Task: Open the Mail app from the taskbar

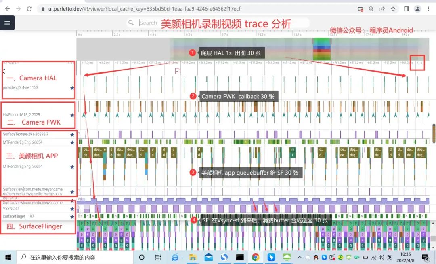Action: (208, 257)
